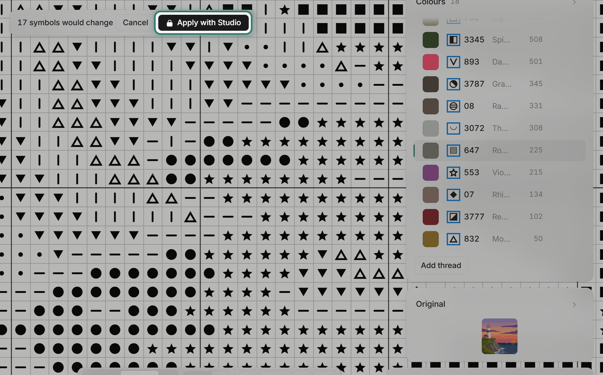Click the diamond symbol icon for thread 07
The image size is (603, 375).
[453, 195]
